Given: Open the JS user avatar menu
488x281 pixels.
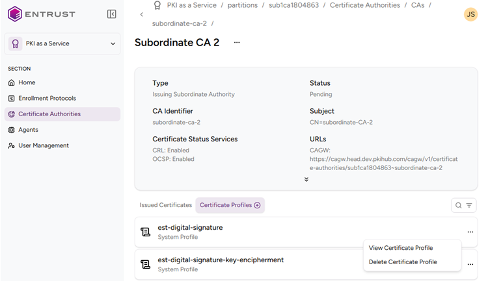Looking at the screenshot, I should coord(470,14).
